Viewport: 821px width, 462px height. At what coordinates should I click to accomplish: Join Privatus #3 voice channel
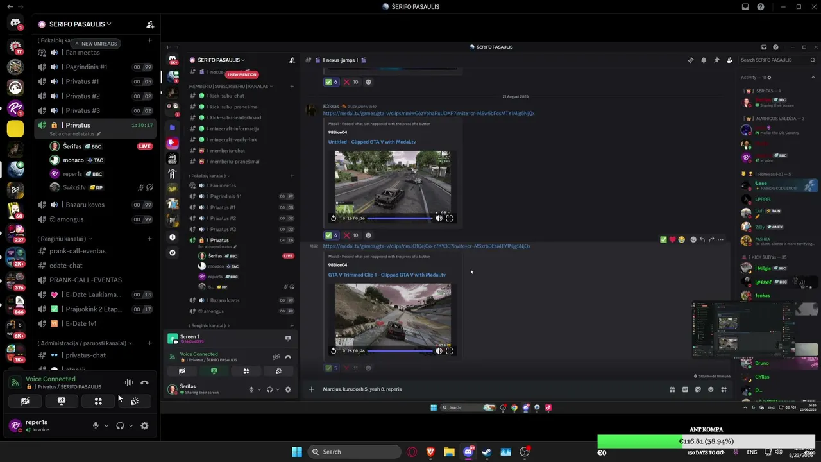click(x=95, y=110)
